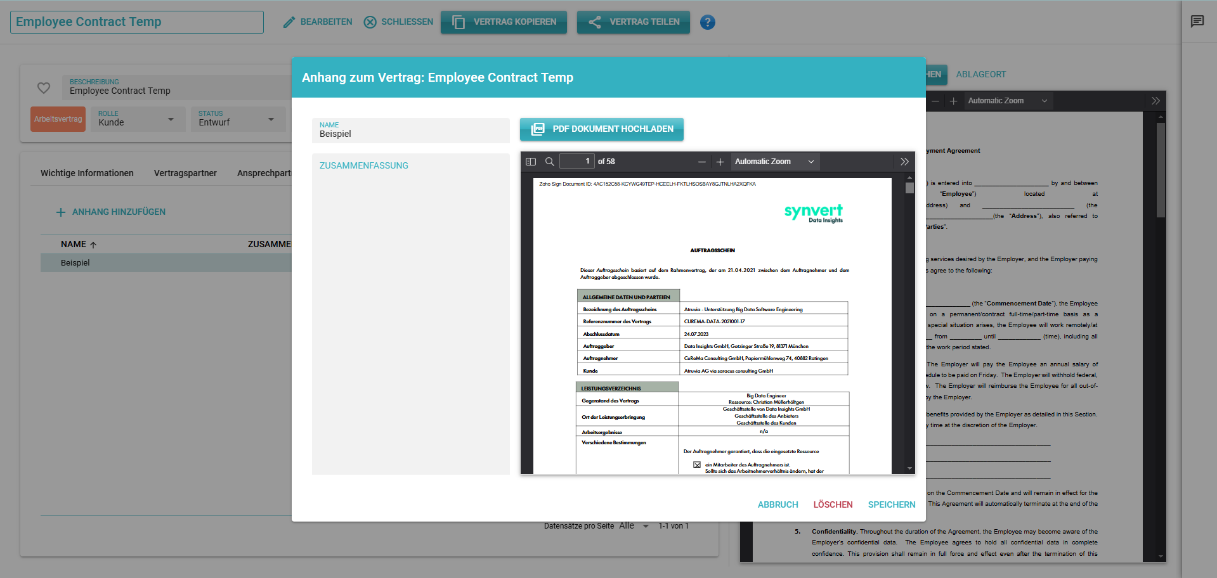Click Schliessen to close the contract
Image resolution: width=1217 pixels, height=578 pixels.
pos(398,22)
